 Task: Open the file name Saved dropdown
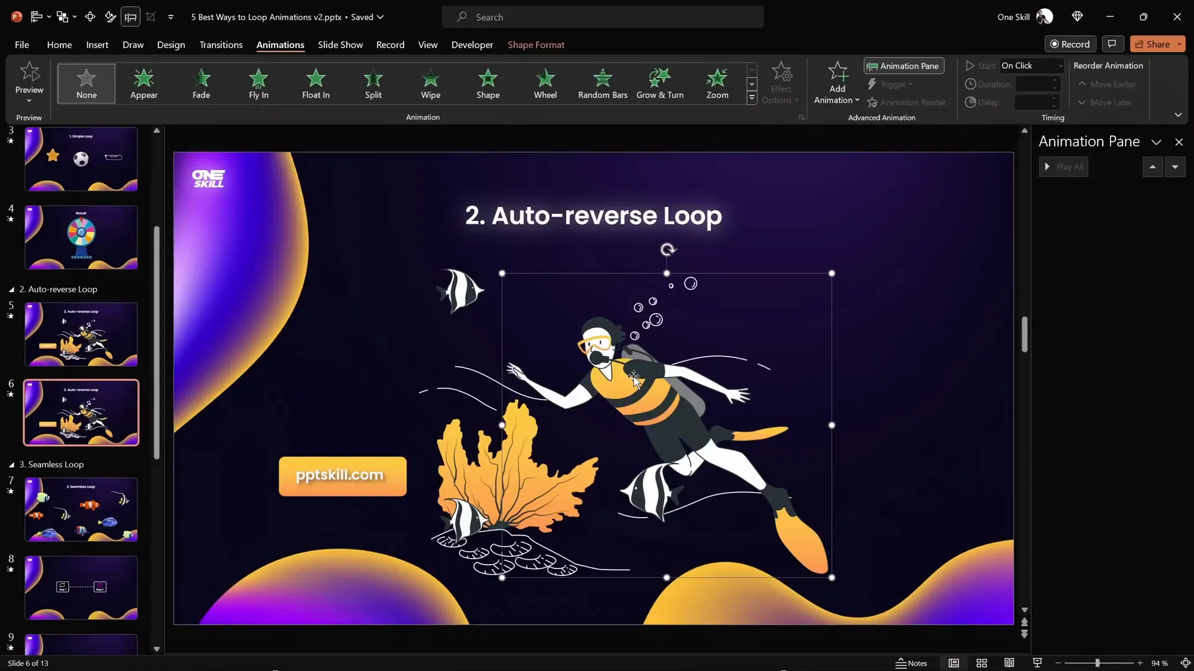[380, 17]
